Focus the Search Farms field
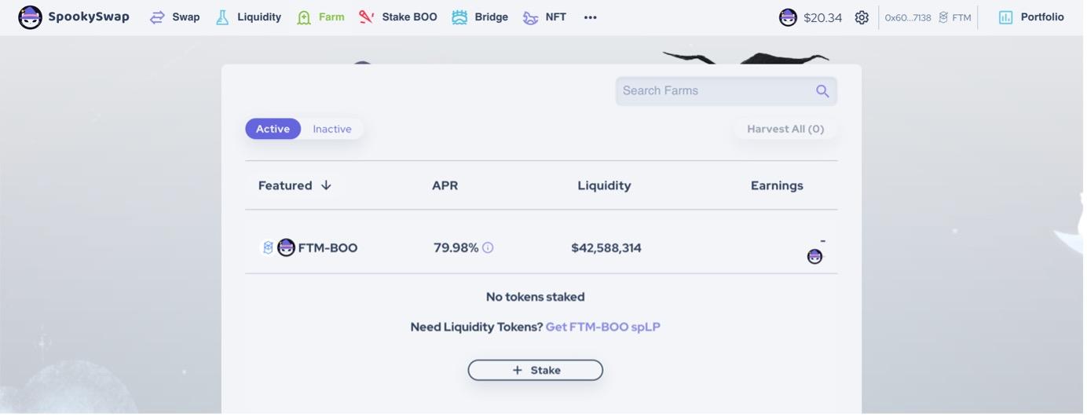The image size is (1087, 417). pyautogui.click(x=715, y=91)
